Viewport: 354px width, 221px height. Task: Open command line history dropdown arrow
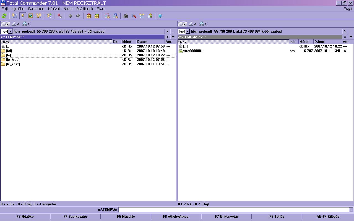pos(351,210)
